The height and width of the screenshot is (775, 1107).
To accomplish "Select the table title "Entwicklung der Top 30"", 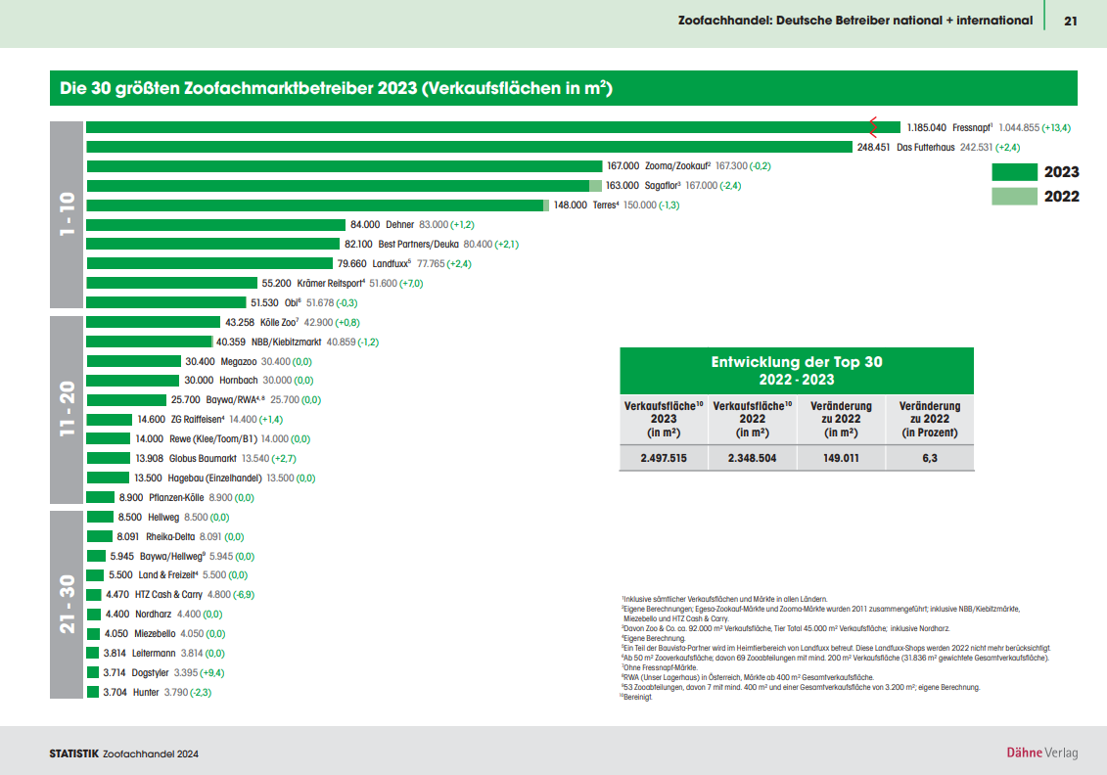I will coord(797,362).
